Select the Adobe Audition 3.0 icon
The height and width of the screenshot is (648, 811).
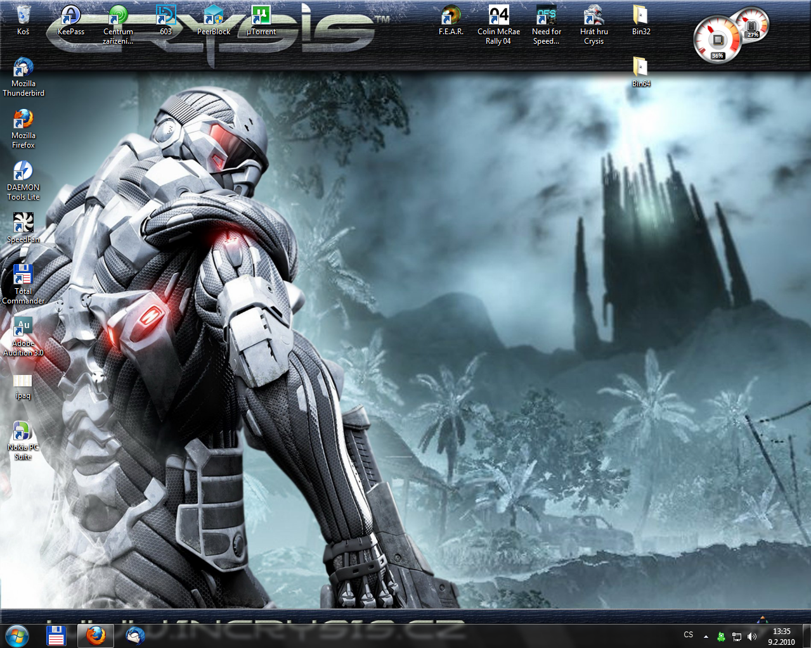click(23, 327)
